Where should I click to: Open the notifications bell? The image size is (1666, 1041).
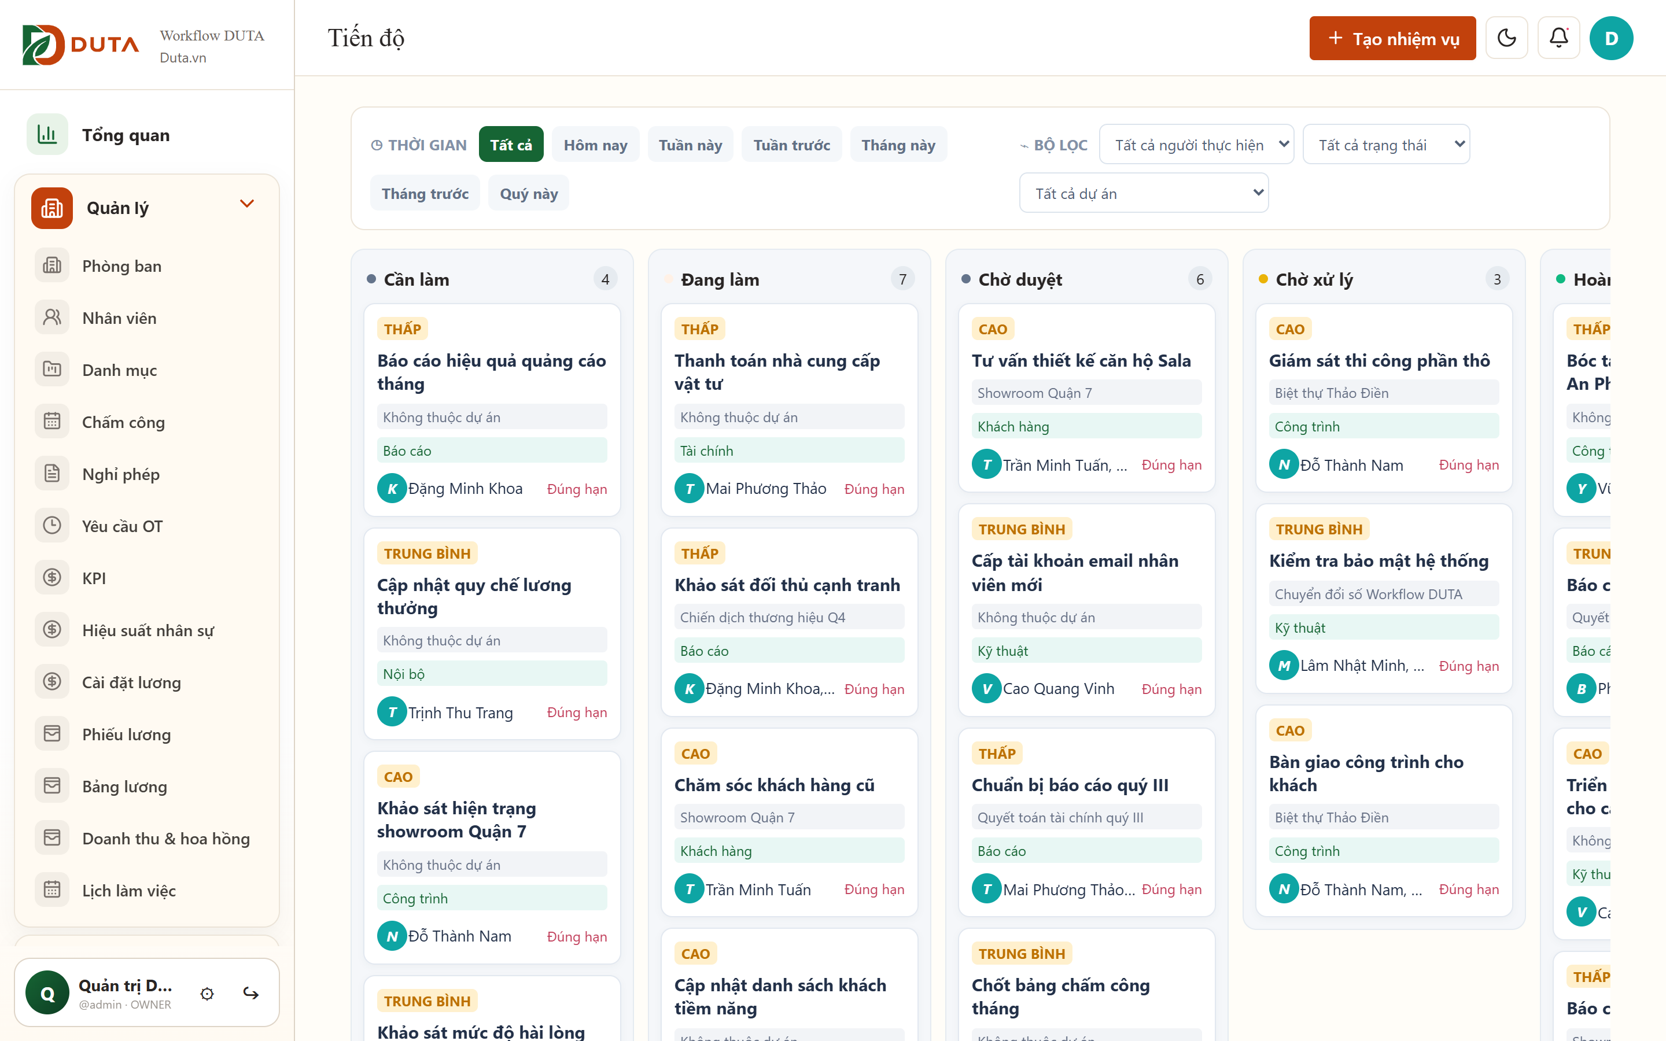[x=1558, y=38]
